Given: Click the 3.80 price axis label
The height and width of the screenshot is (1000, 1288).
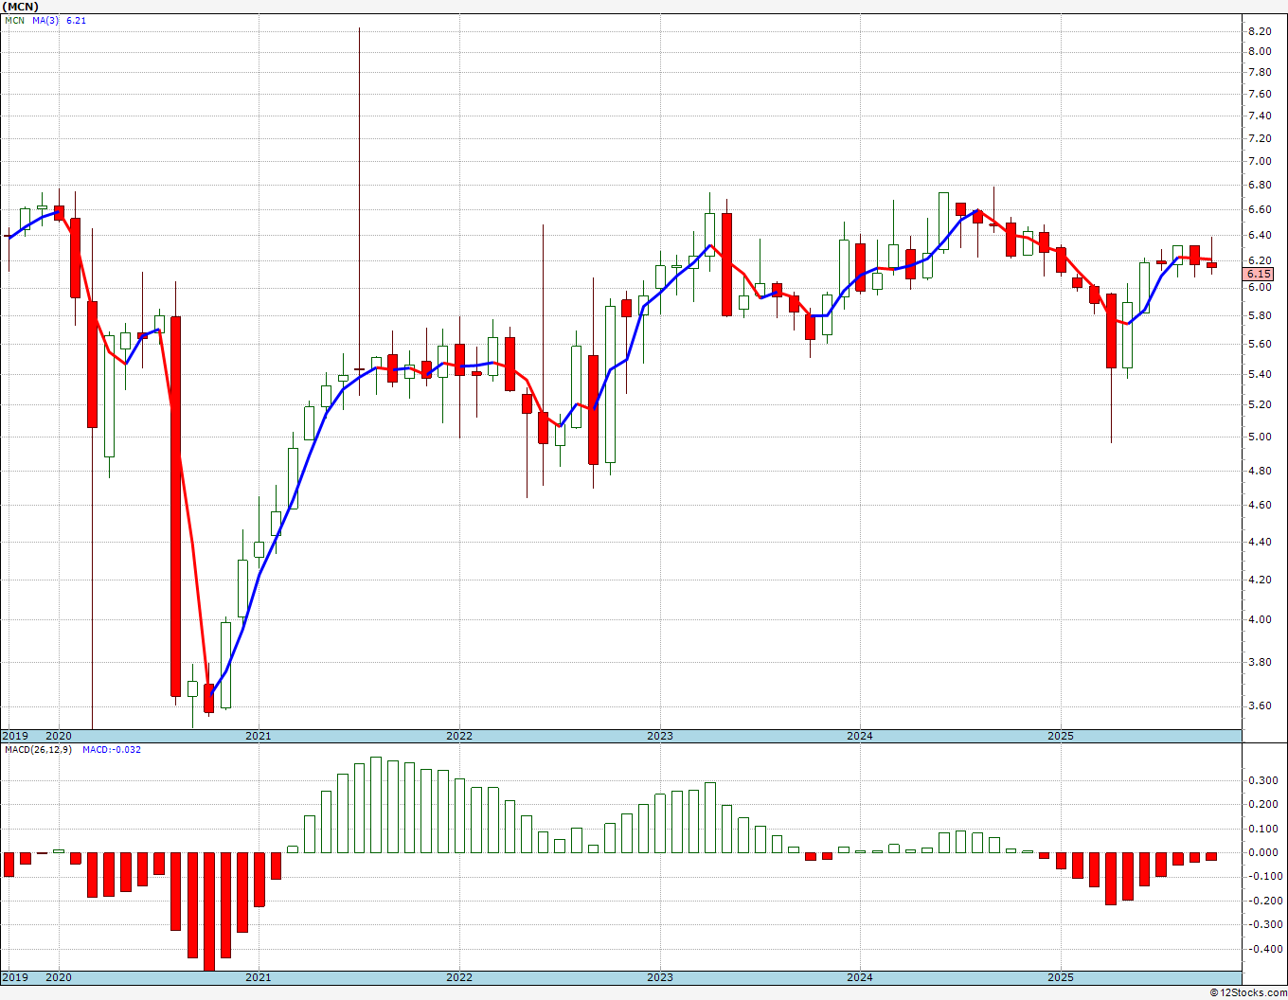Looking at the screenshot, I should (1260, 662).
